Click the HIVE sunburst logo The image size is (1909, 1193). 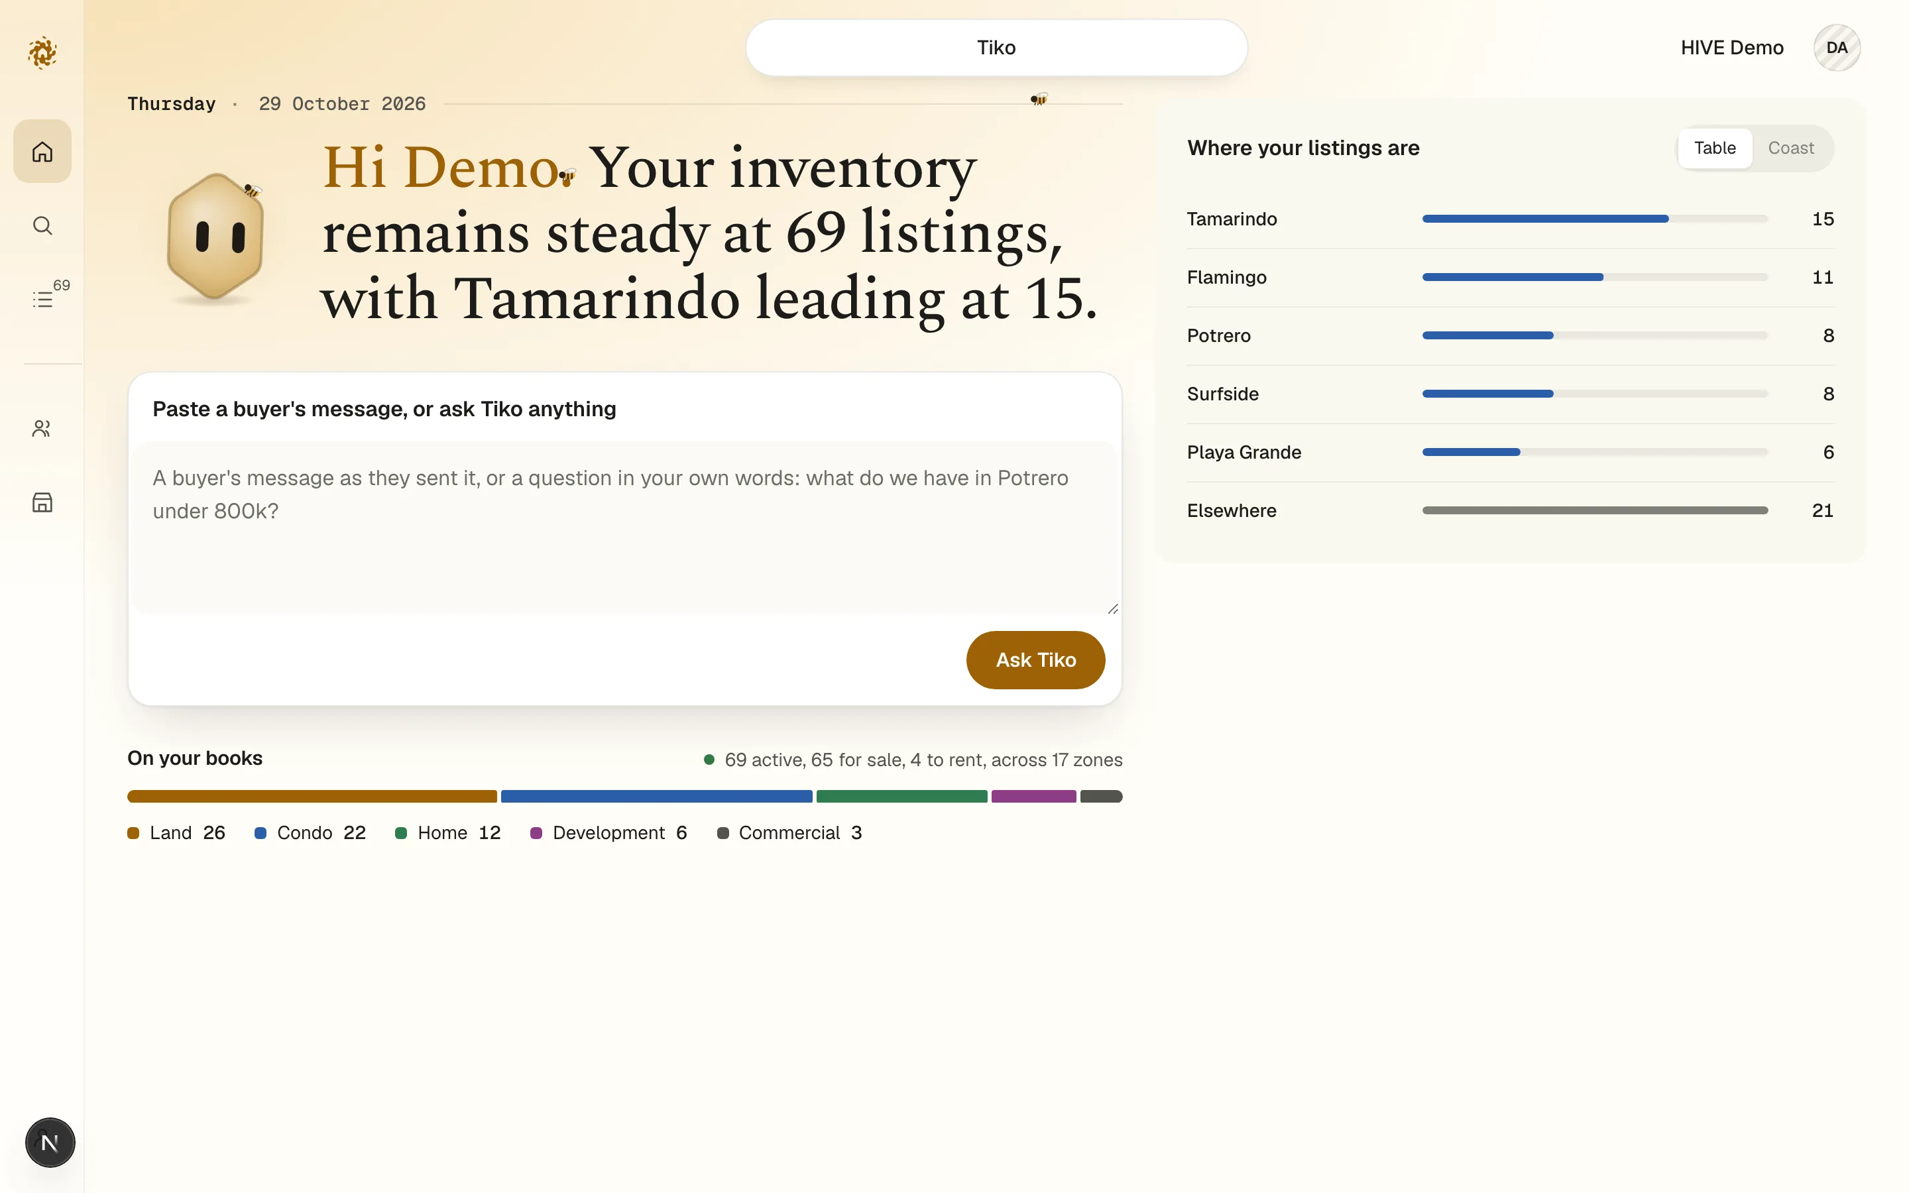pyautogui.click(x=42, y=53)
